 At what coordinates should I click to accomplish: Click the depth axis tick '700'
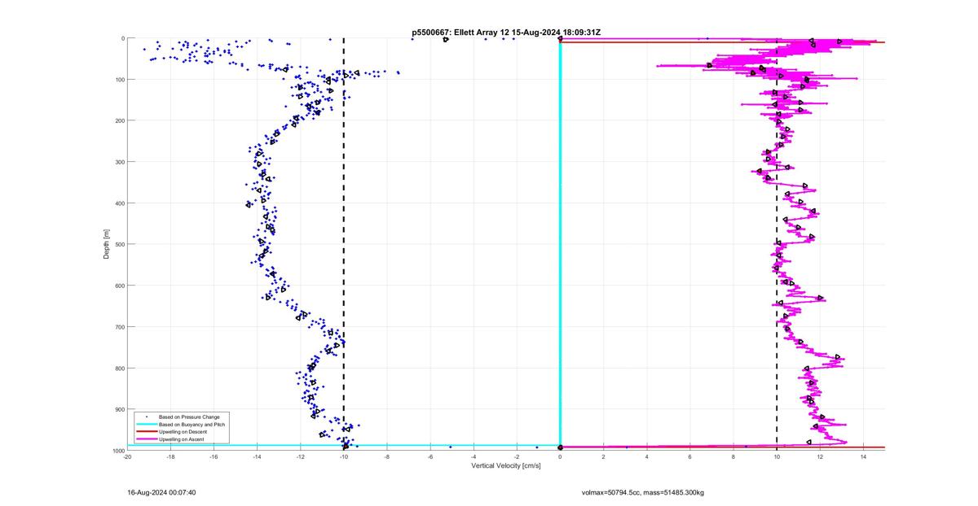click(x=118, y=327)
